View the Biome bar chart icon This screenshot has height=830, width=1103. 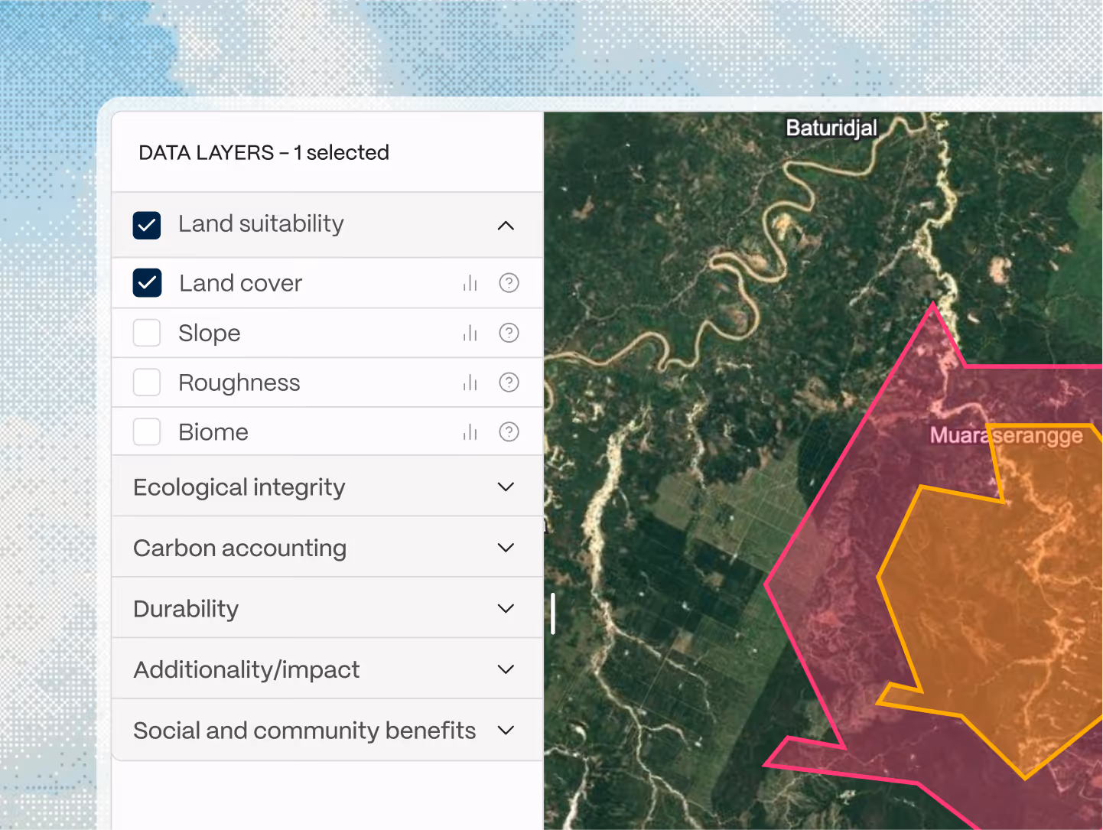470,433
